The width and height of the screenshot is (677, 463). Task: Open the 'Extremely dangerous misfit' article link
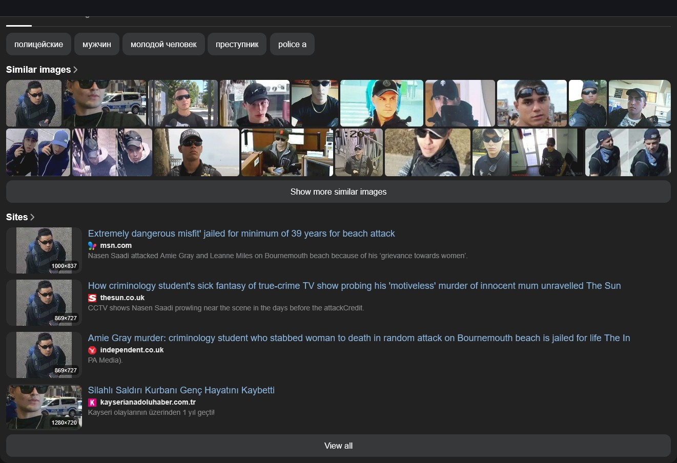(x=241, y=234)
